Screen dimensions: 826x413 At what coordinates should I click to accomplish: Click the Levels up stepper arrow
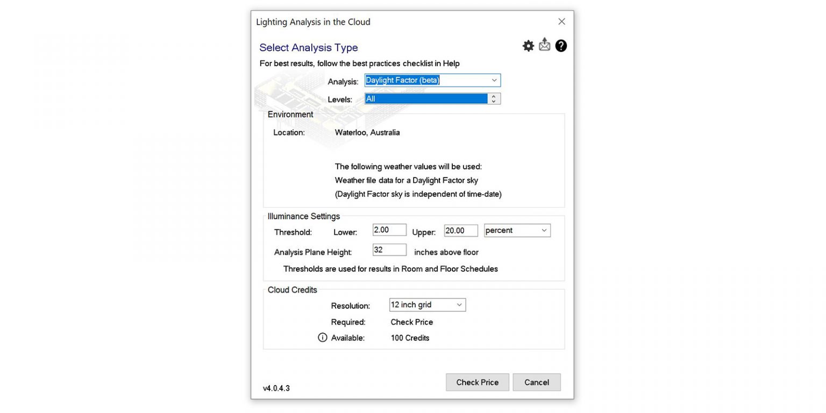pos(494,96)
